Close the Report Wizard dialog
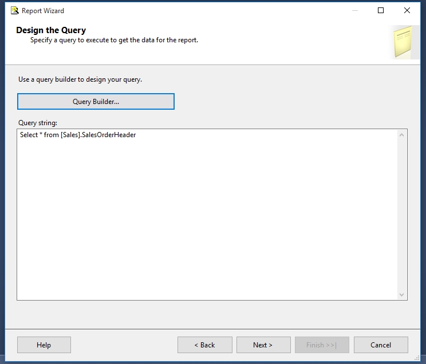The height and width of the screenshot is (364, 426). (407, 10)
